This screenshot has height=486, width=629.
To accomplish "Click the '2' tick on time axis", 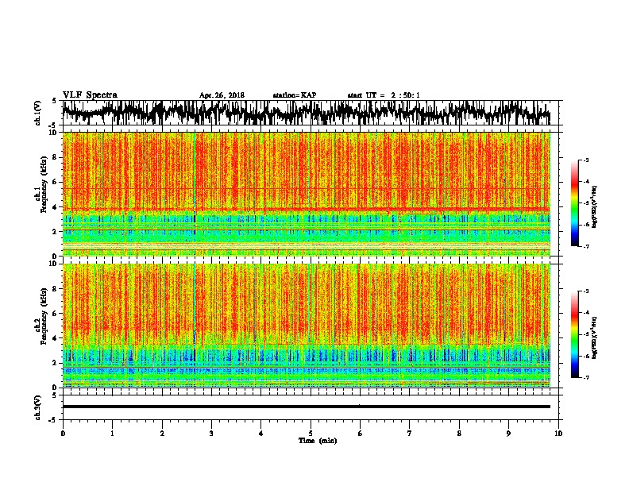I will click(x=162, y=434).
